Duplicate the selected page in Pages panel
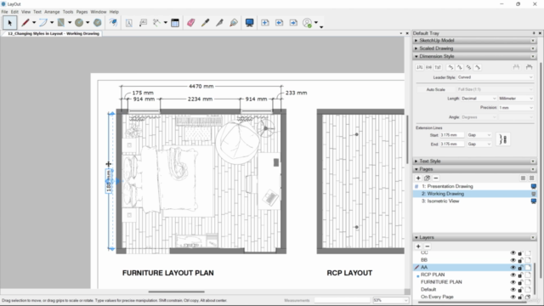 (427, 178)
